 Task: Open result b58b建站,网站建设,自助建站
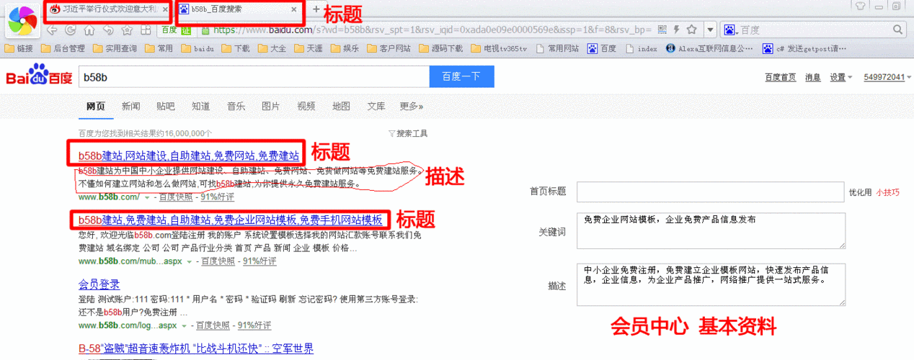[188, 156]
